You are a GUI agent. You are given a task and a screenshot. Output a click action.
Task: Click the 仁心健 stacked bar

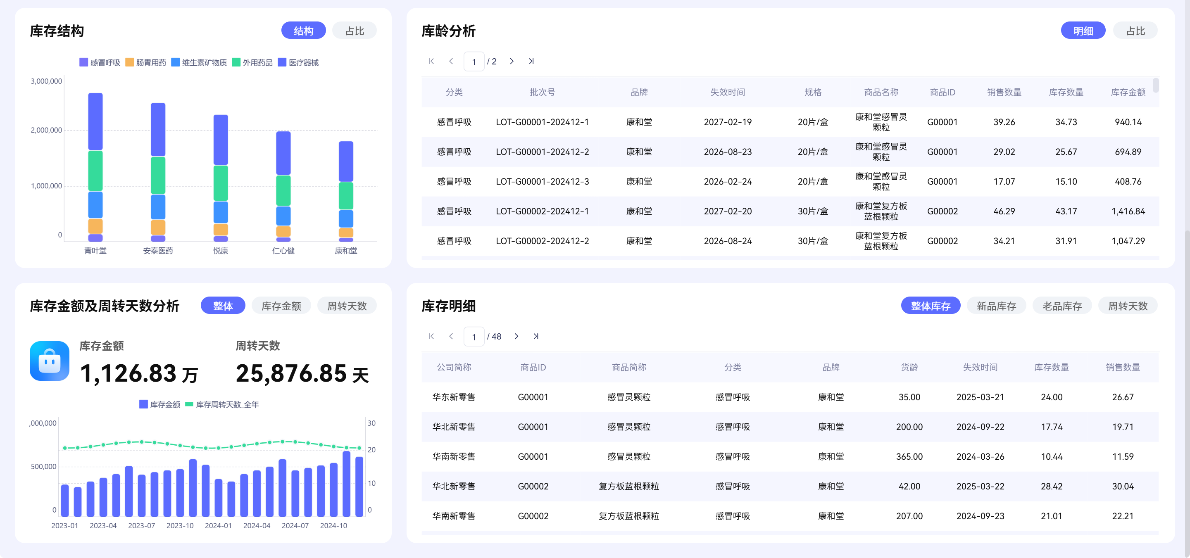pyautogui.click(x=283, y=187)
